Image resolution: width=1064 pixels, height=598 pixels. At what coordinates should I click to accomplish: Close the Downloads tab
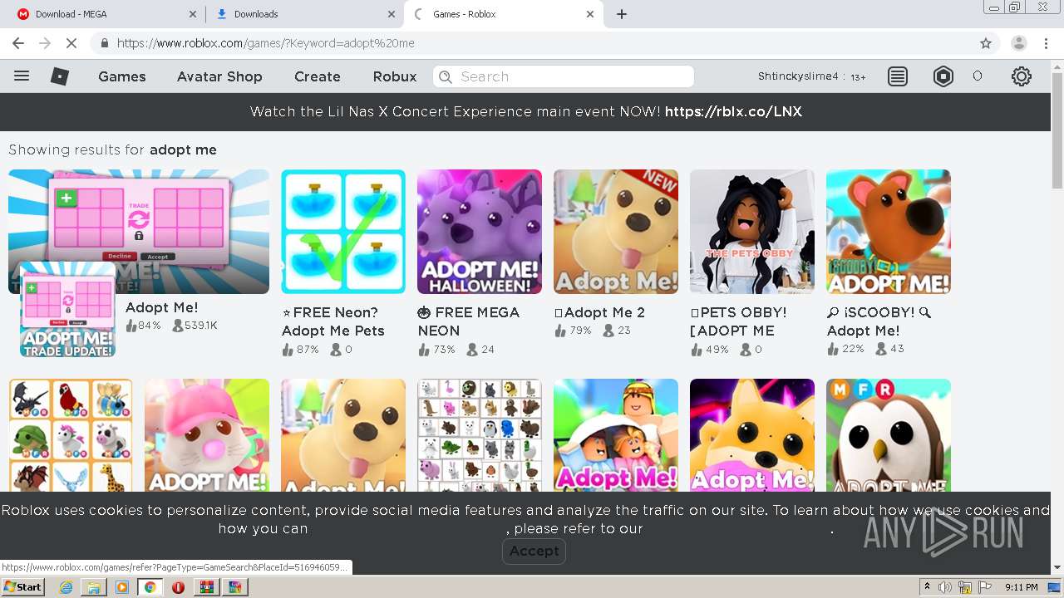(392, 14)
